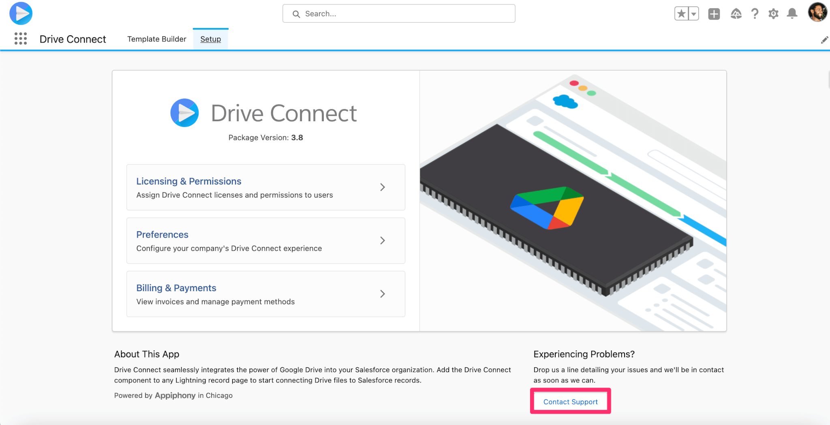The image size is (830, 425).
Task: Open the Preferences section
Action: coord(266,241)
